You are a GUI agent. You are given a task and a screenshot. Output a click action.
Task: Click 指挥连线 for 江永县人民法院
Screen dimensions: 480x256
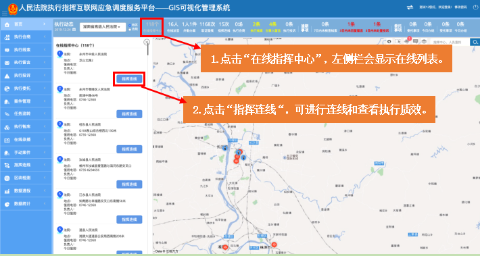coord(129,220)
